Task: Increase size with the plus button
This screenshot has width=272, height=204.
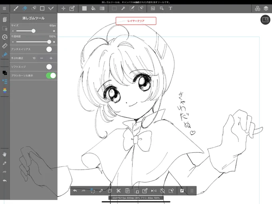Action: point(54,31)
